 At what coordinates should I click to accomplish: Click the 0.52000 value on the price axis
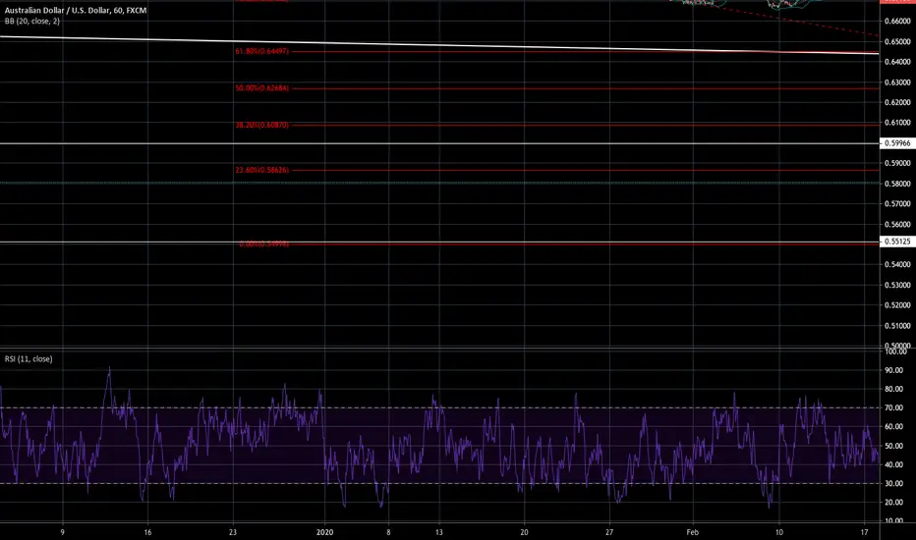898,305
